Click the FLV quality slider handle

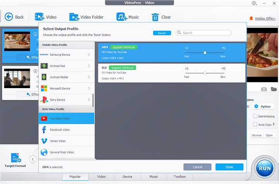point(205,73)
